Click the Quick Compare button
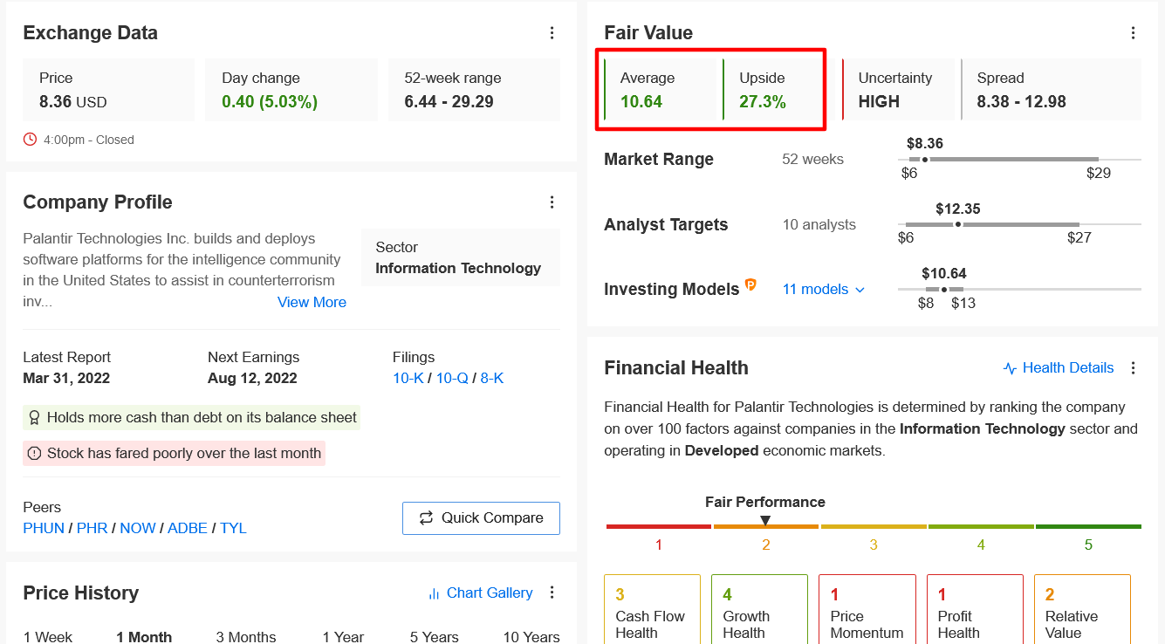This screenshot has width=1165, height=644. pyautogui.click(x=481, y=517)
